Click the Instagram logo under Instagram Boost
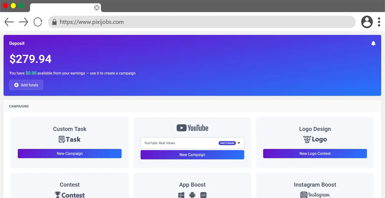385x198 pixels. (x=315, y=195)
